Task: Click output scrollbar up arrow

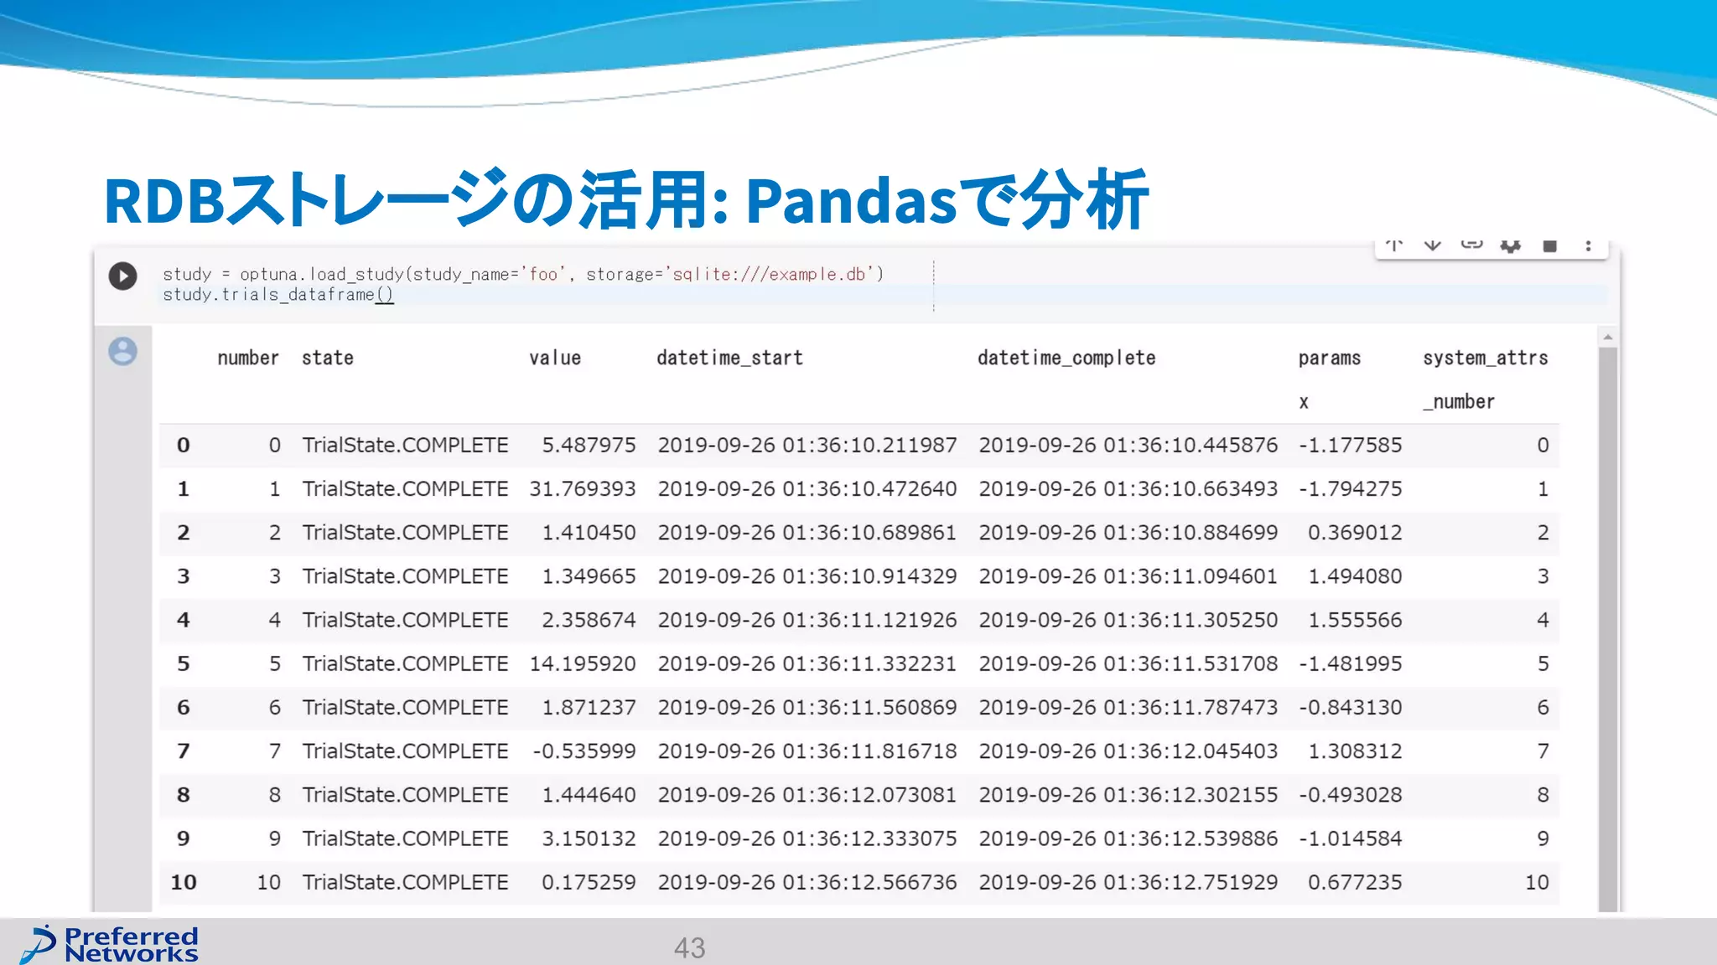Action: point(1607,338)
